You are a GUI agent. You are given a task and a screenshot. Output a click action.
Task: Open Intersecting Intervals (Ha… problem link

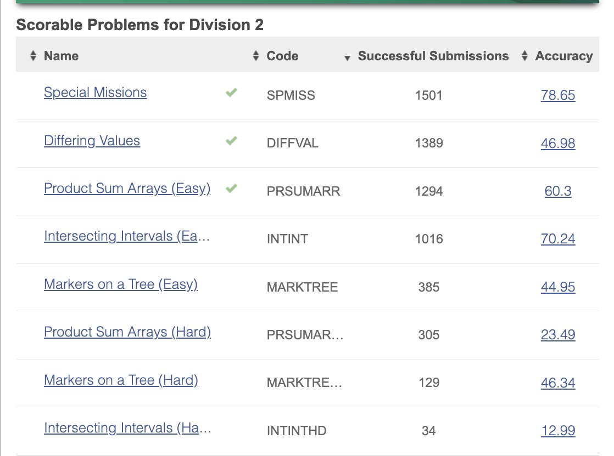(x=127, y=428)
